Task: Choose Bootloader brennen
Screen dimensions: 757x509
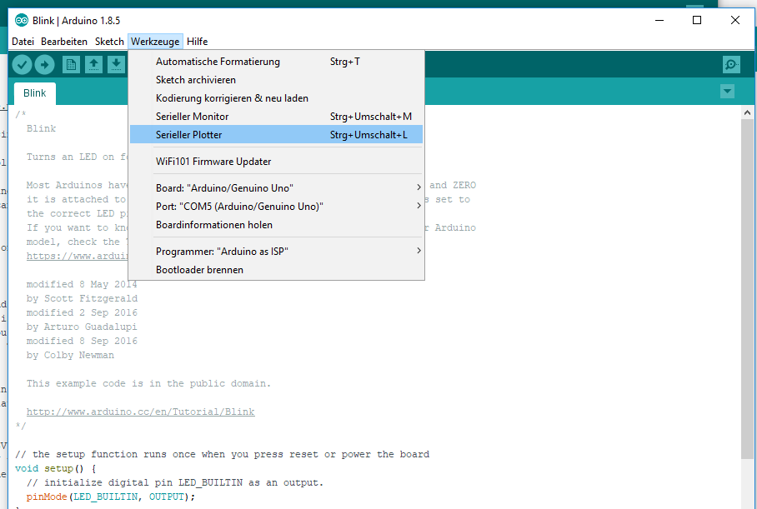Action: pos(276,270)
